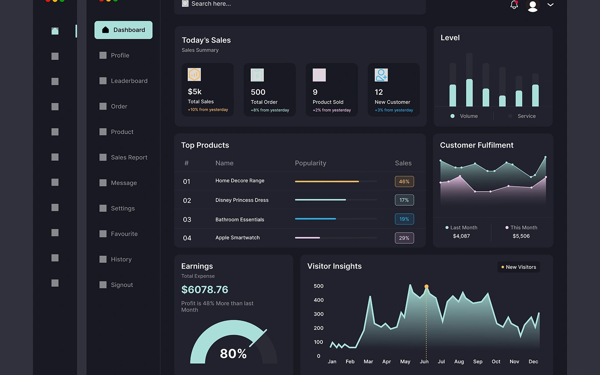Click the icon beside Settings menu item
The image size is (600, 375).
[x=103, y=208]
